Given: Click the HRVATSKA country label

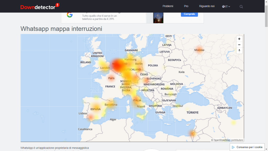Looking at the screenshot, I should (148, 90).
